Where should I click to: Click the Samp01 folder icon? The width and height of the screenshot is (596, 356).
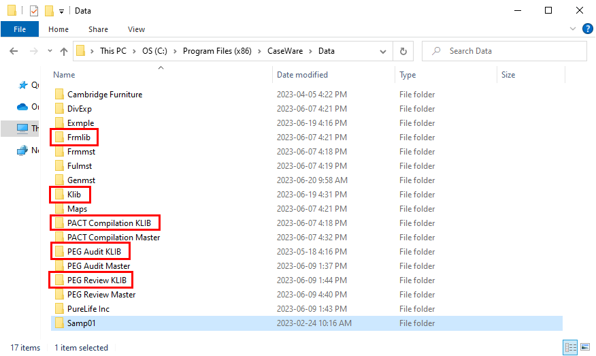(59, 323)
